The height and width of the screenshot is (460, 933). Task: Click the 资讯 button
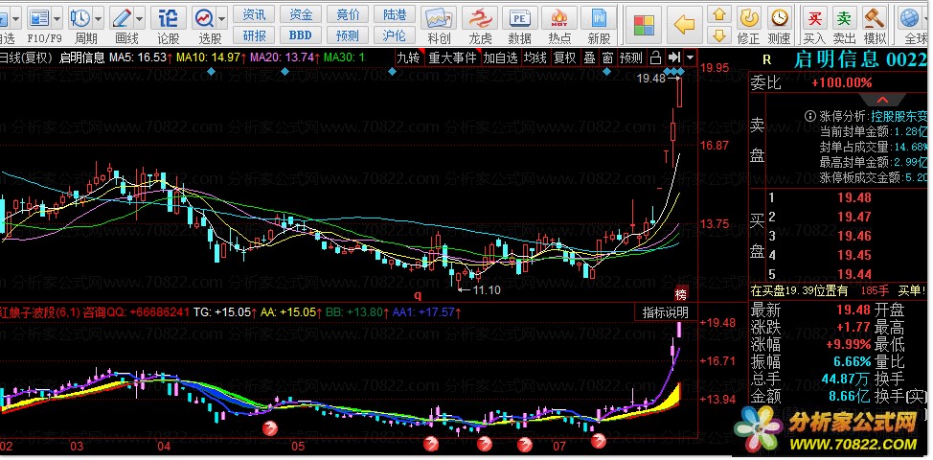pyautogui.click(x=254, y=14)
